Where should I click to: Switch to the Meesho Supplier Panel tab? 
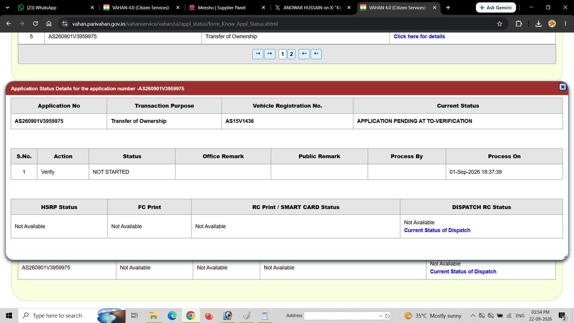click(x=226, y=8)
